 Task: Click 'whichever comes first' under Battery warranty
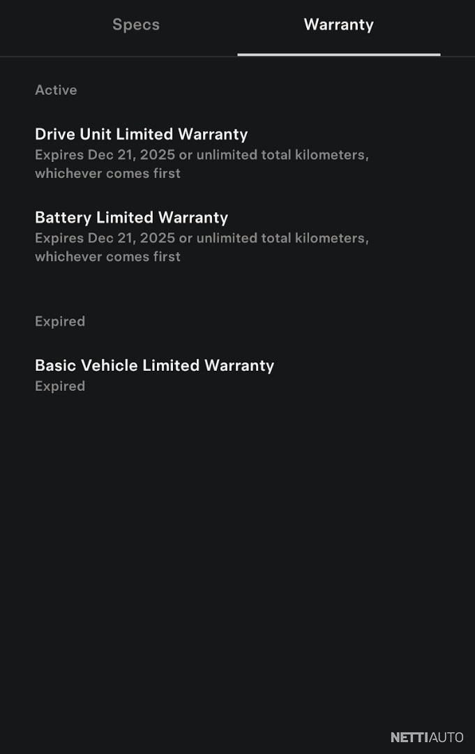[107, 256]
